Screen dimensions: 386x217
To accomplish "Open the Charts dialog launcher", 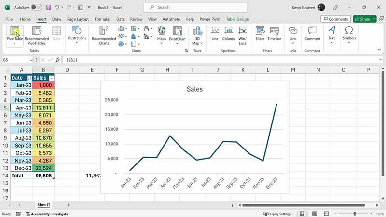I will (186, 51).
